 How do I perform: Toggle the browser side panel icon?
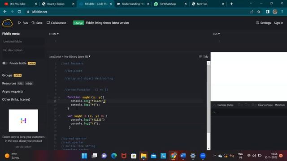click(268, 12)
